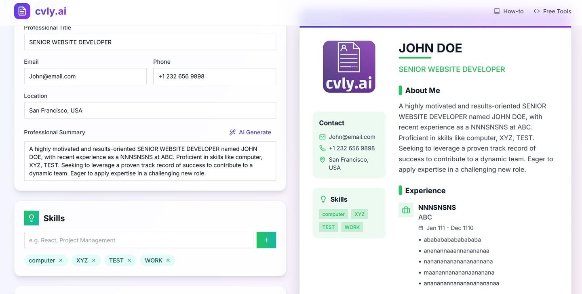Click the Contact heading in preview
582x294 pixels.
coord(332,123)
